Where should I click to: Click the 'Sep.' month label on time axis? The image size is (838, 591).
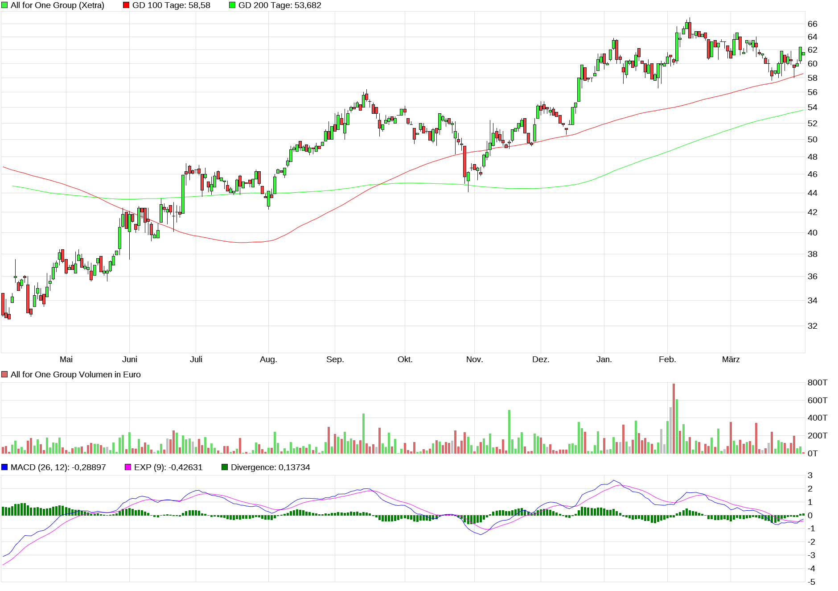(335, 360)
